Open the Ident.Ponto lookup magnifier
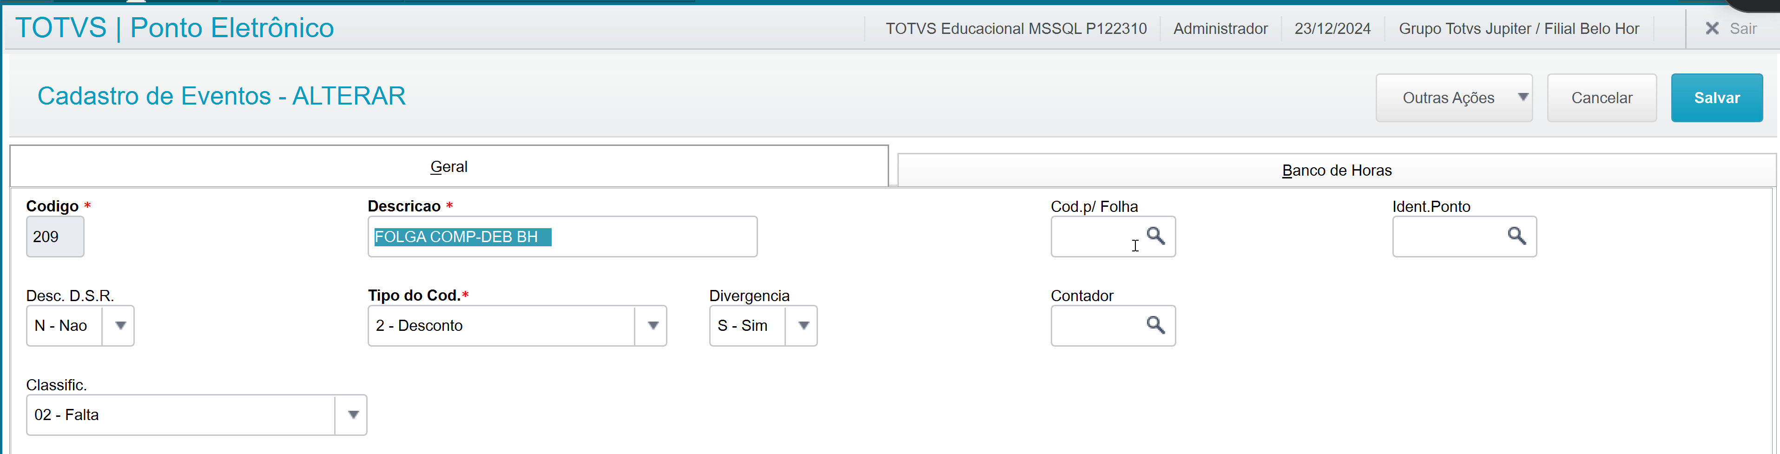1780x454 pixels. [x=1516, y=237]
